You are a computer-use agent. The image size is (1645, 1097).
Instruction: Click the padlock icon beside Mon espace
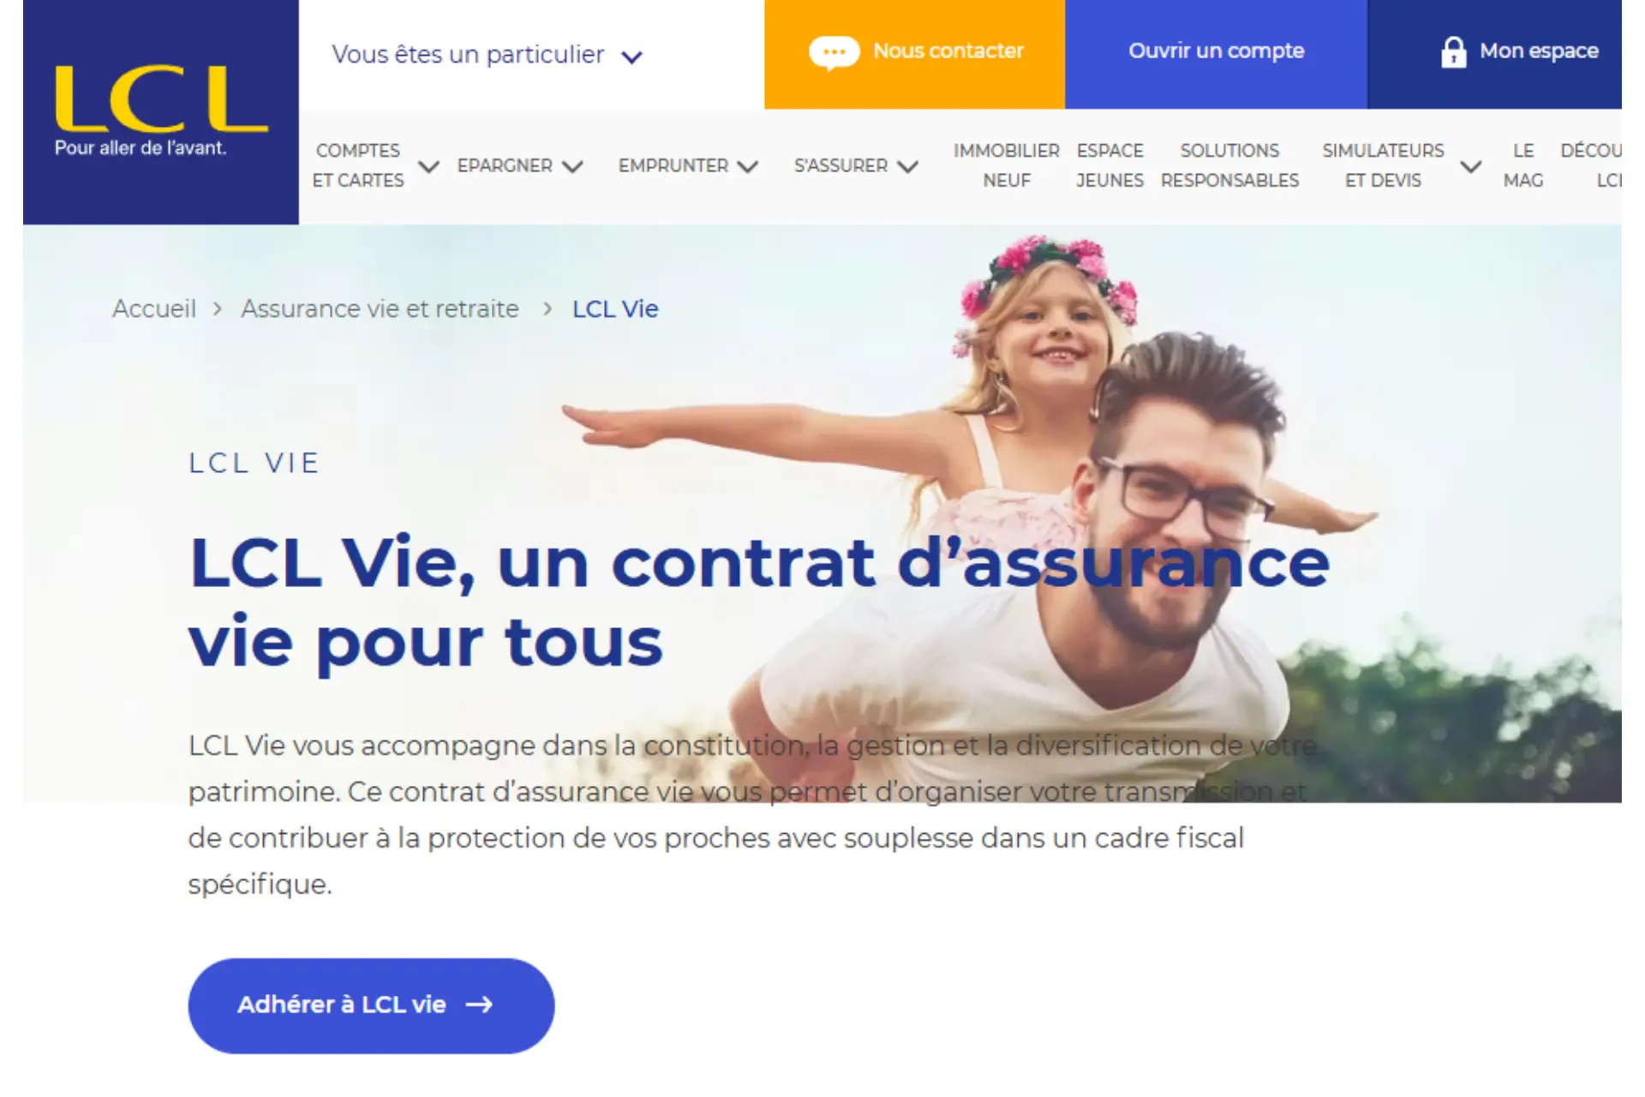coord(1453,52)
